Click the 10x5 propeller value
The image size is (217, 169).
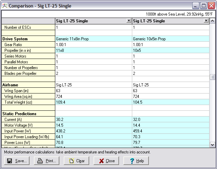point(137,50)
